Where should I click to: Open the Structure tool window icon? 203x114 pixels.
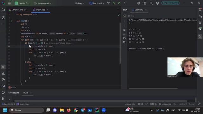[3, 18]
